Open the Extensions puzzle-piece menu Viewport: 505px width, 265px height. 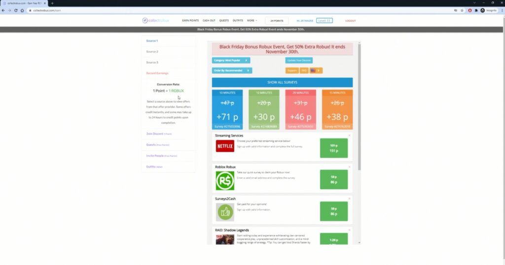tap(476, 10)
